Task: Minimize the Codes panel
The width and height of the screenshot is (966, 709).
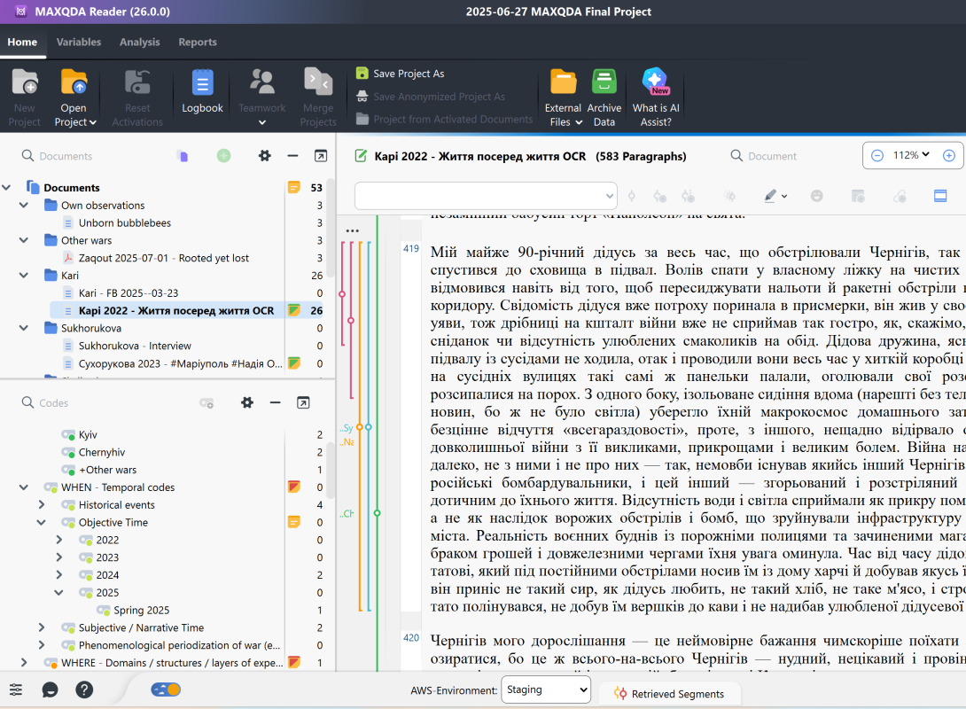Action: click(x=275, y=402)
